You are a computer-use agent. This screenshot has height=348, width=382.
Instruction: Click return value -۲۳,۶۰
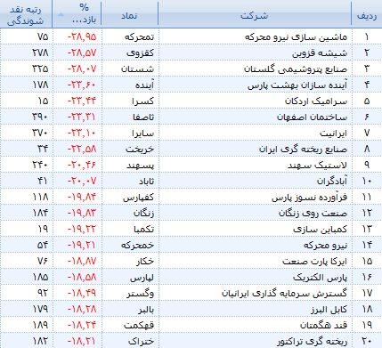coord(82,85)
